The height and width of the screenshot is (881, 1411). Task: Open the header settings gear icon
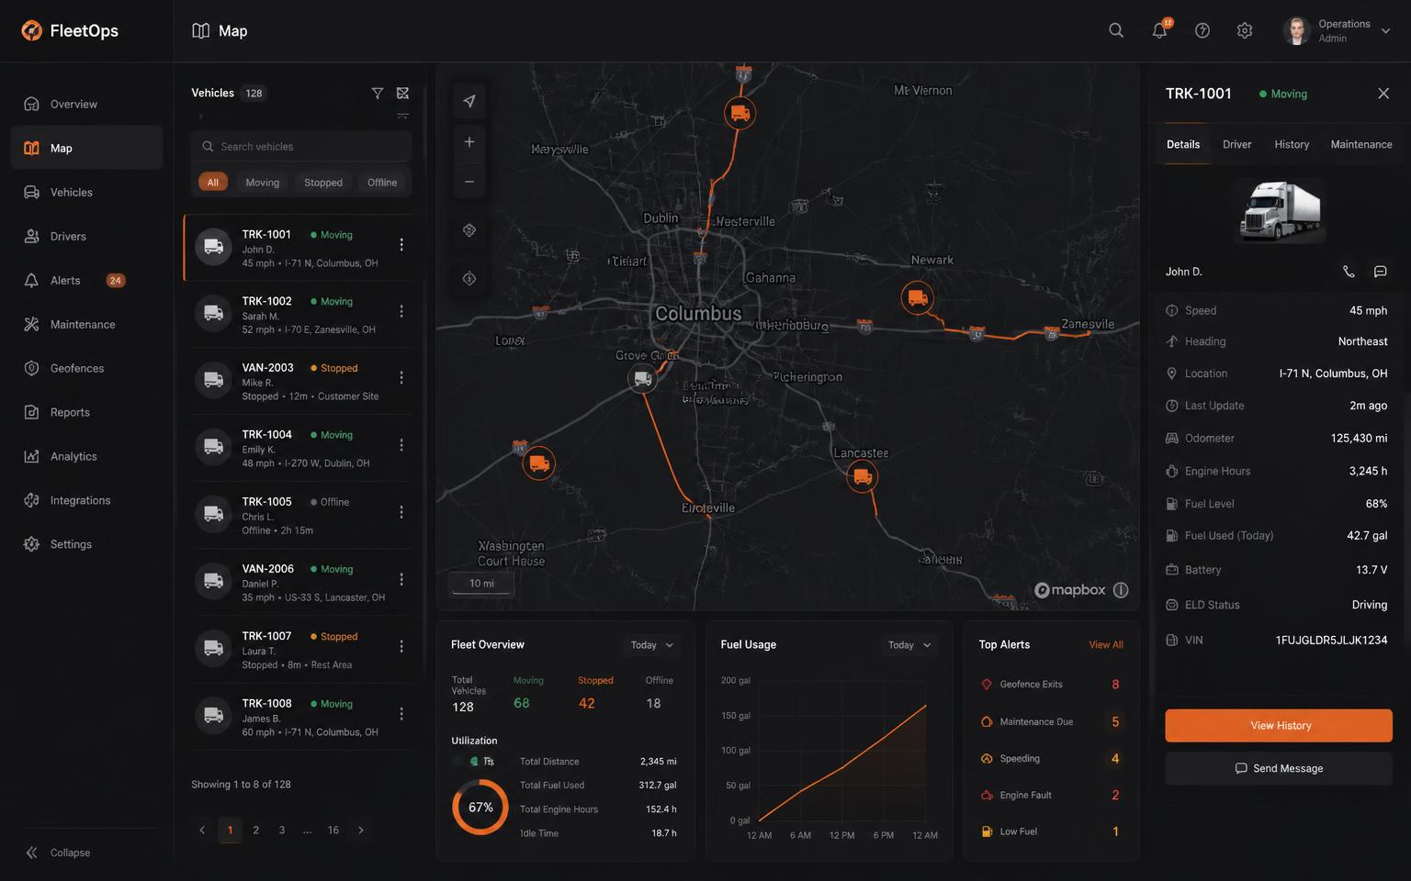point(1245,30)
